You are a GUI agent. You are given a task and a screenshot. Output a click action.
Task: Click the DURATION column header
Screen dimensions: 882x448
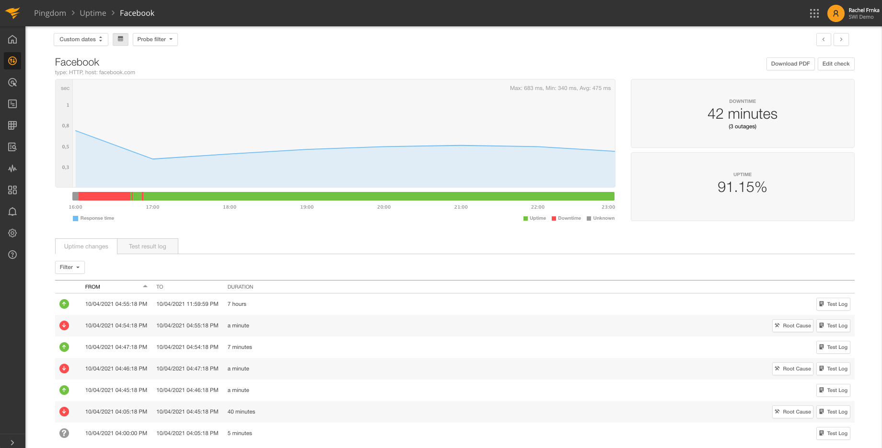coord(240,287)
